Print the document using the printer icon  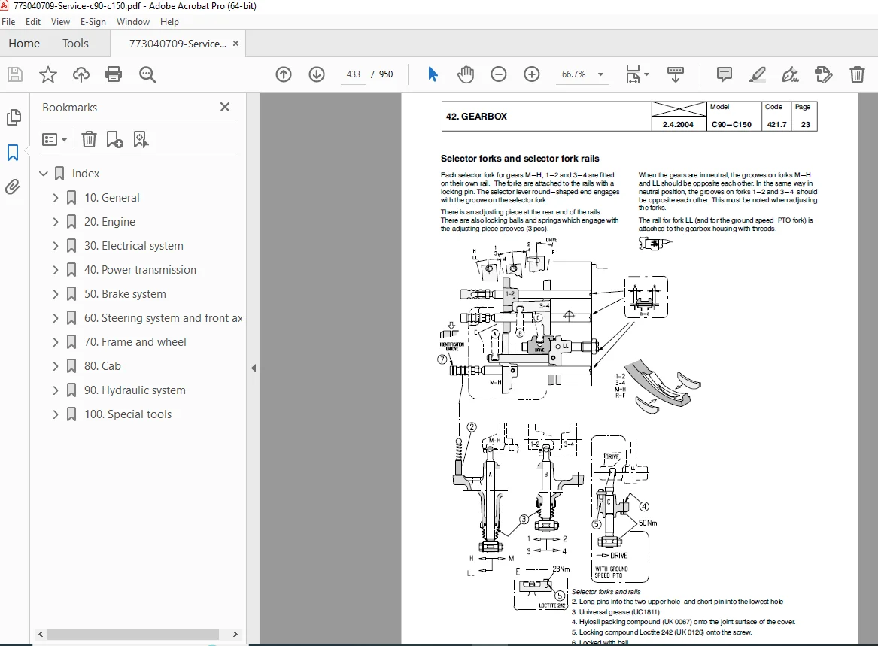click(x=114, y=74)
